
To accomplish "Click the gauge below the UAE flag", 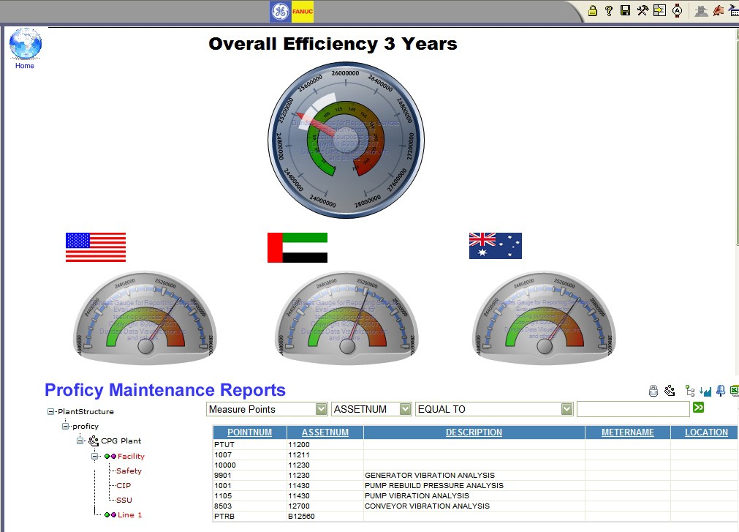I will tap(347, 318).
